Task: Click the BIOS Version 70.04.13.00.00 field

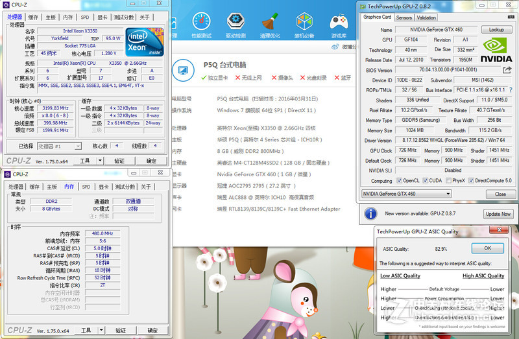Action: click(448, 70)
